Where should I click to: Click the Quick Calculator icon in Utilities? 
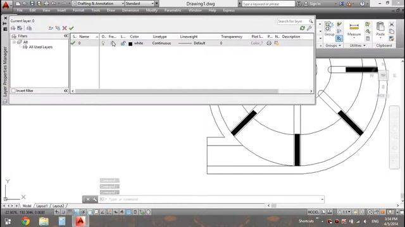(368, 38)
